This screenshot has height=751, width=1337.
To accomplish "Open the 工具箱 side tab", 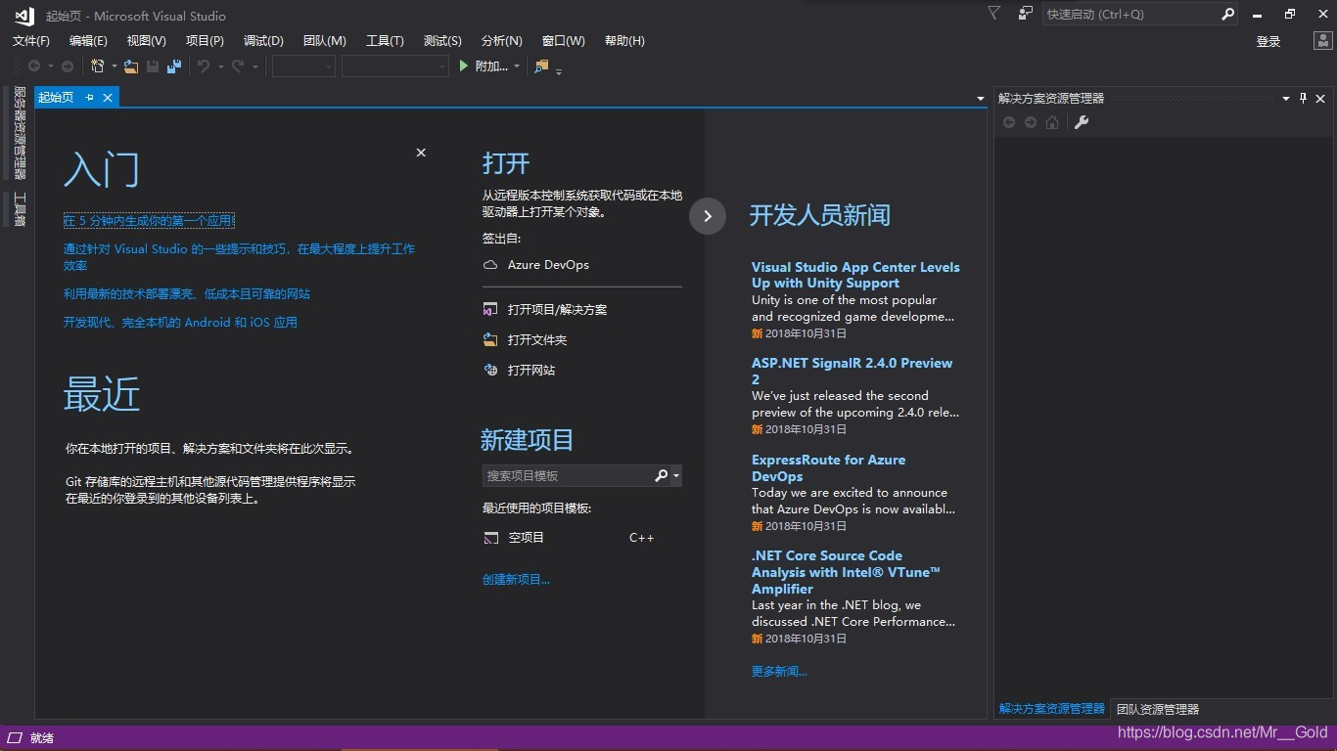I will point(19,209).
